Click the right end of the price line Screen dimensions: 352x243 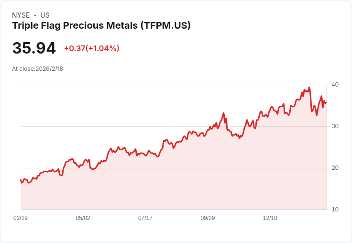pos(326,102)
